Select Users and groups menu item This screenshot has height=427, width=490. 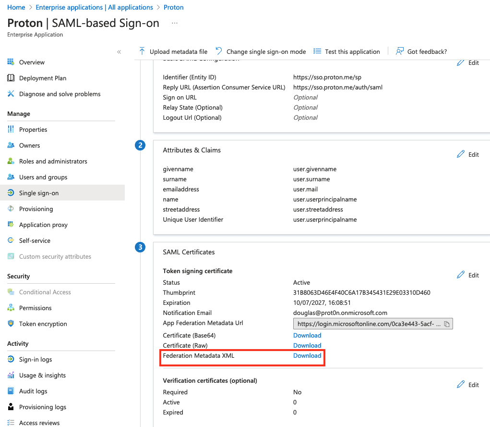click(x=43, y=177)
